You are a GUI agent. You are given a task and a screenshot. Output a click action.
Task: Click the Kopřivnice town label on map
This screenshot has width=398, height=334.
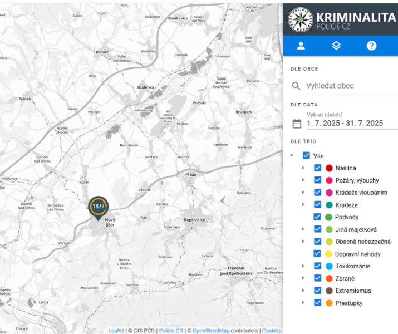(194, 220)
